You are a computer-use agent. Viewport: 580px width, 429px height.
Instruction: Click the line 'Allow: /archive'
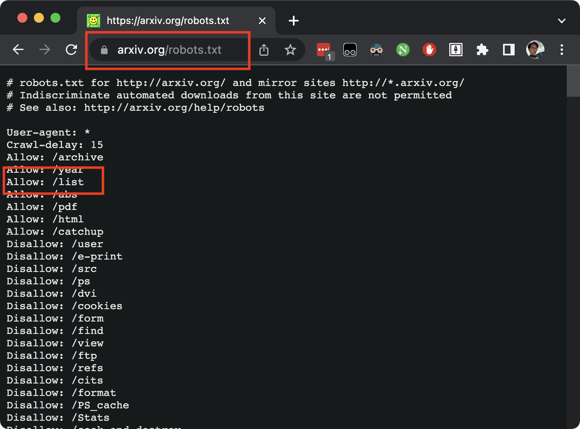[55, 157]
